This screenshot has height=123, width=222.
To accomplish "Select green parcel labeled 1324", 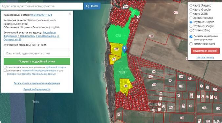I will [x=118, y=36].
